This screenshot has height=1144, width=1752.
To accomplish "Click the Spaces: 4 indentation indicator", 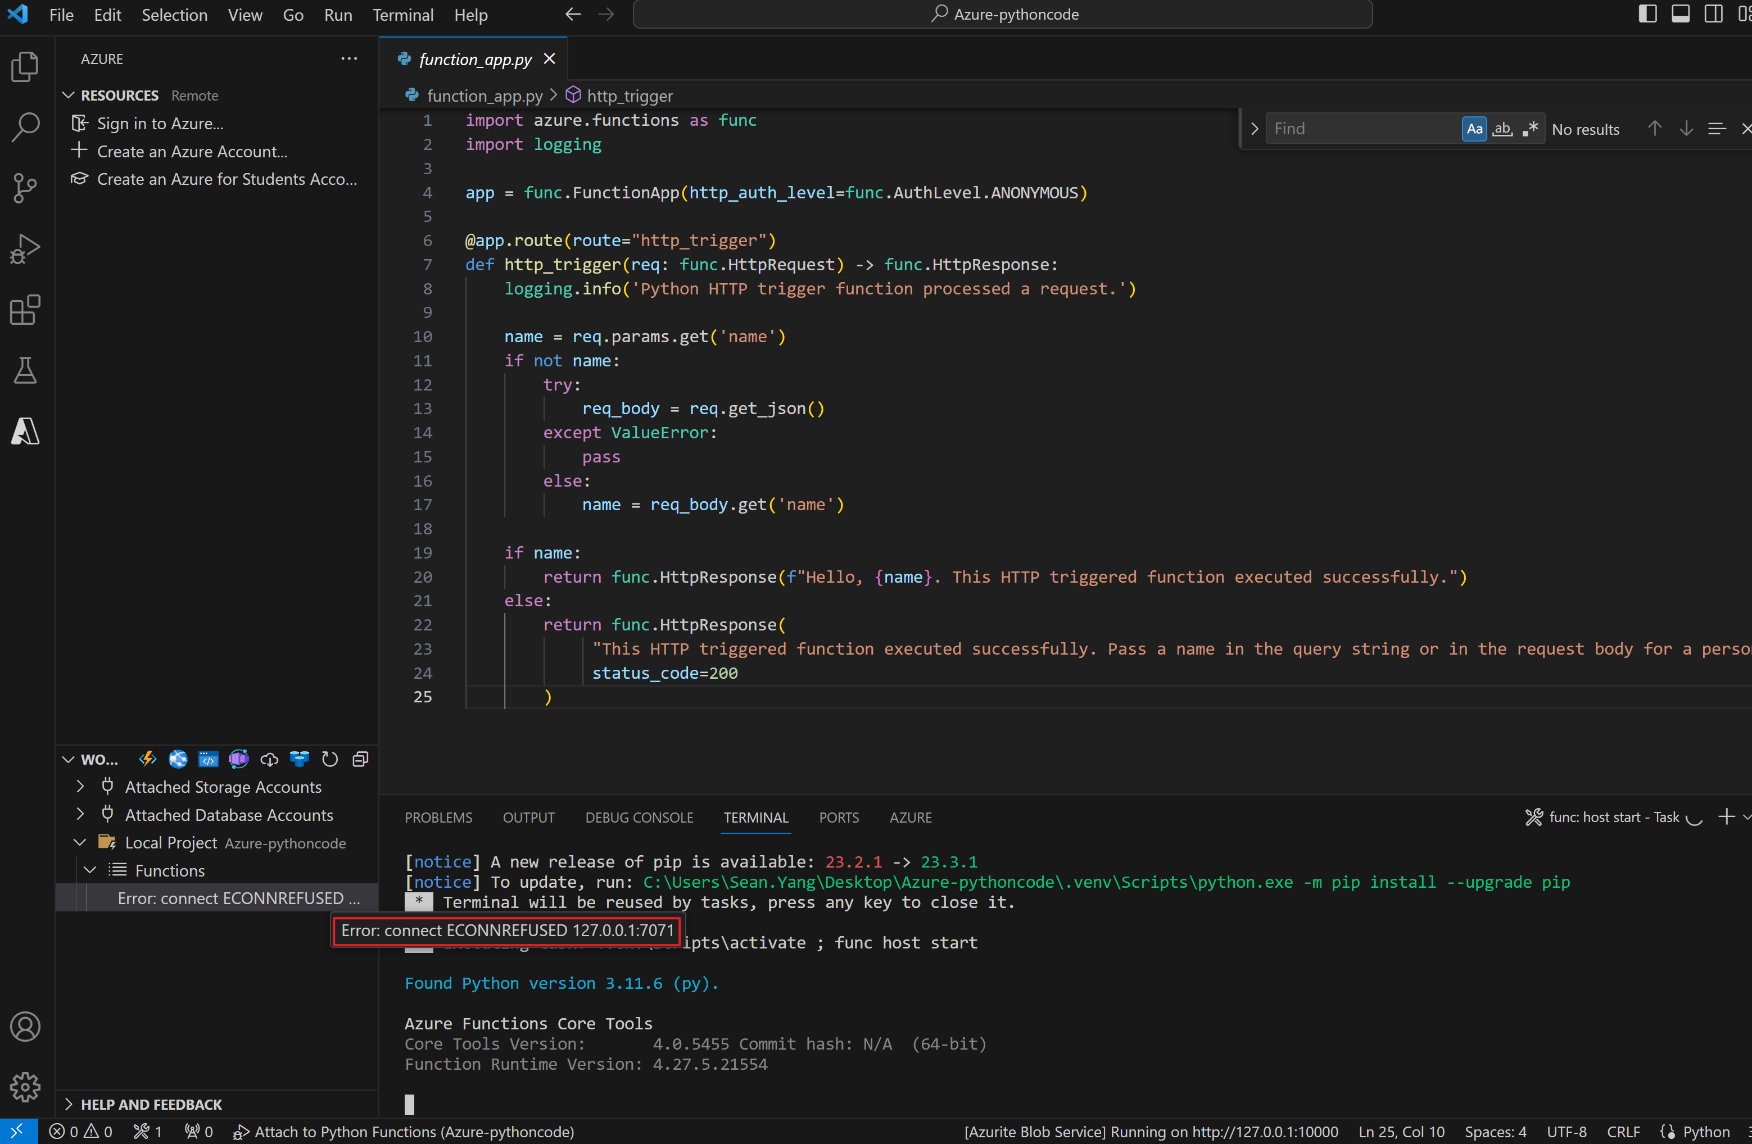I will pos(1495,1132).
